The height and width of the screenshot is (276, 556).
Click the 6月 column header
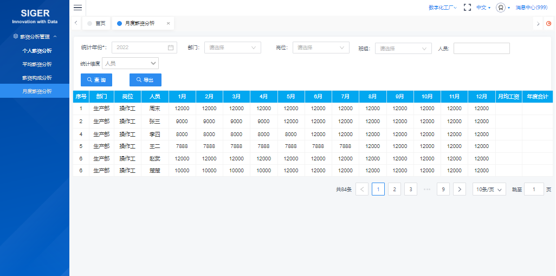(x=318, y=97)
